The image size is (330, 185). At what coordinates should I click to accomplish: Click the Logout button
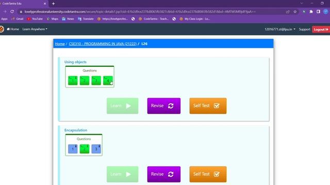(321, 29)
